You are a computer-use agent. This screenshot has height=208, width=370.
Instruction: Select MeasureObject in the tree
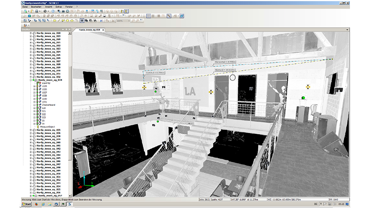[48, 127]
